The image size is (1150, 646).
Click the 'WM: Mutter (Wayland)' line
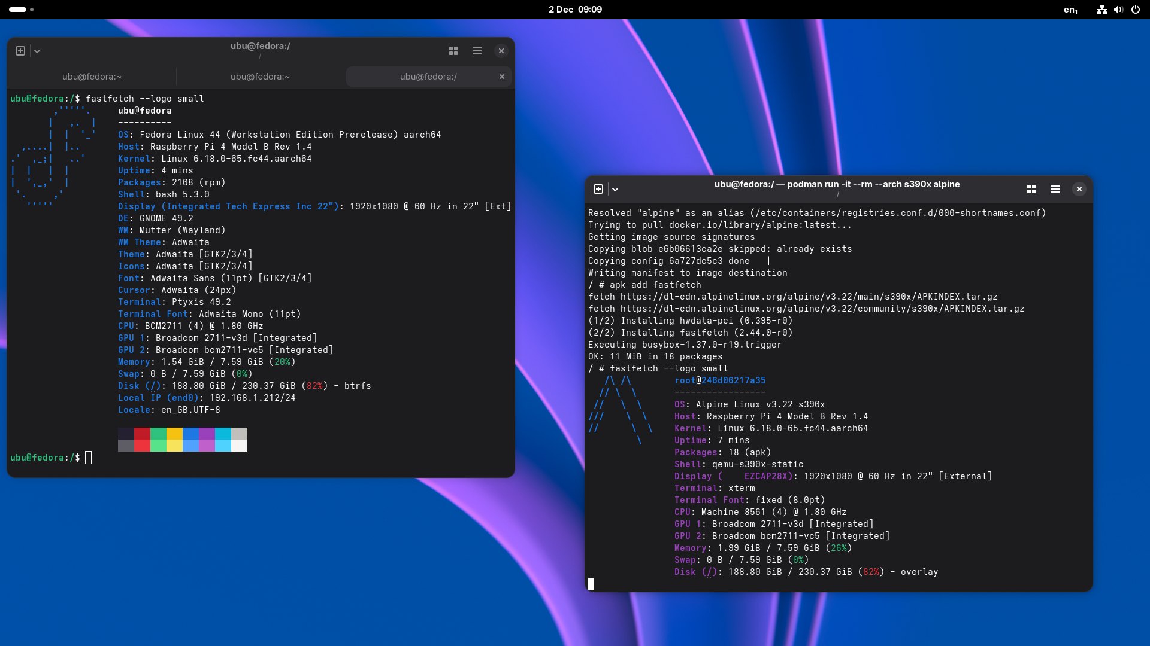171,230
